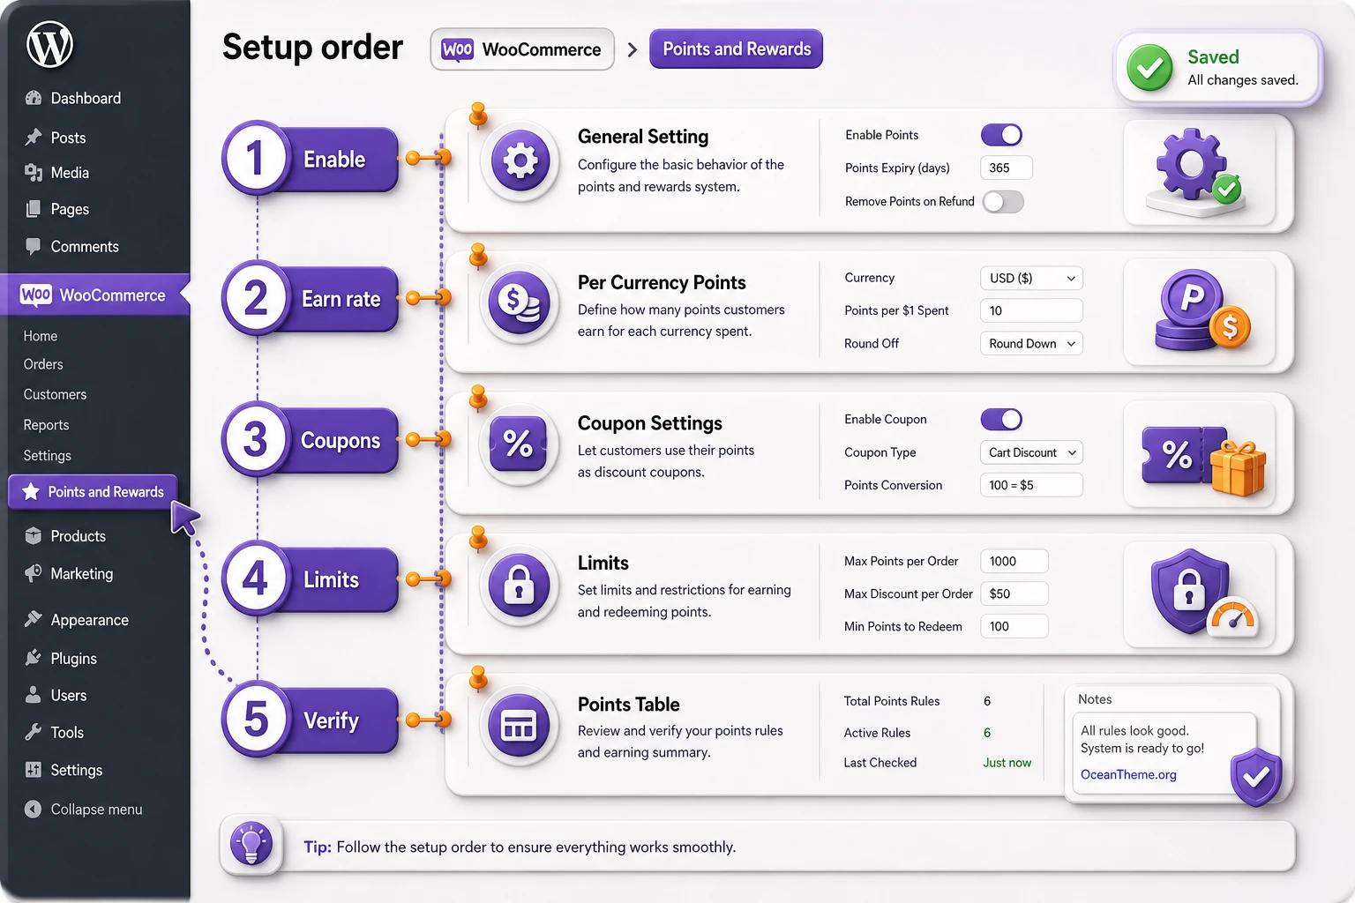The image size is (1355, 903).
Task: Click the WooCommerce breadcrumb button
Action: tap(522, 49)
